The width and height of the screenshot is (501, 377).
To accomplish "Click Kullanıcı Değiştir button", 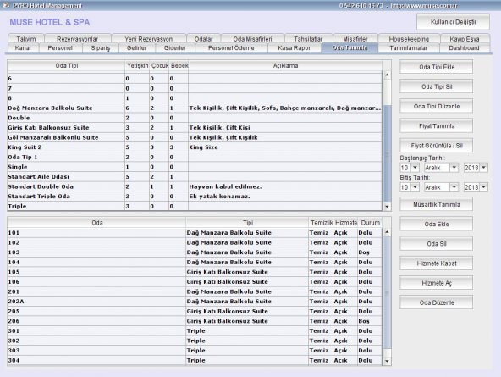I will coord(453,22).
